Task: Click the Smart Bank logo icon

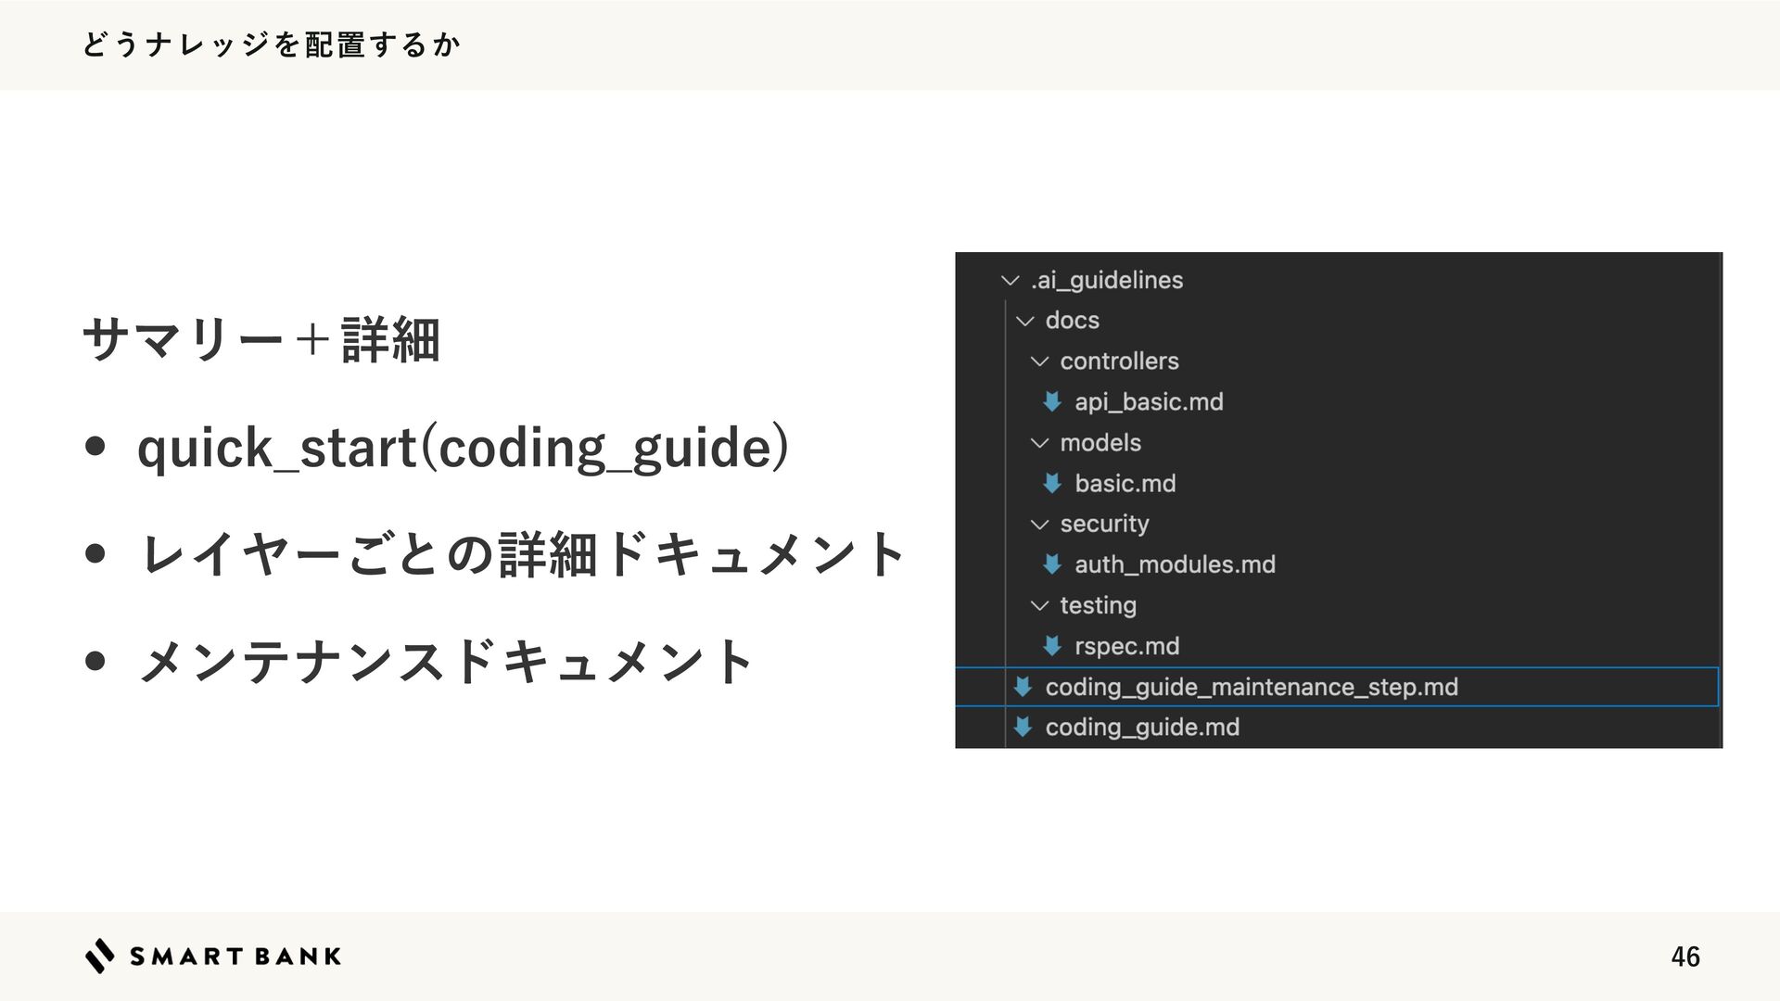Action: tap(100, 956)
